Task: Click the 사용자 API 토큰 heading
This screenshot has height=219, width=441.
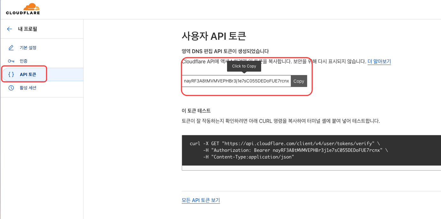Action: coord(214,36)
